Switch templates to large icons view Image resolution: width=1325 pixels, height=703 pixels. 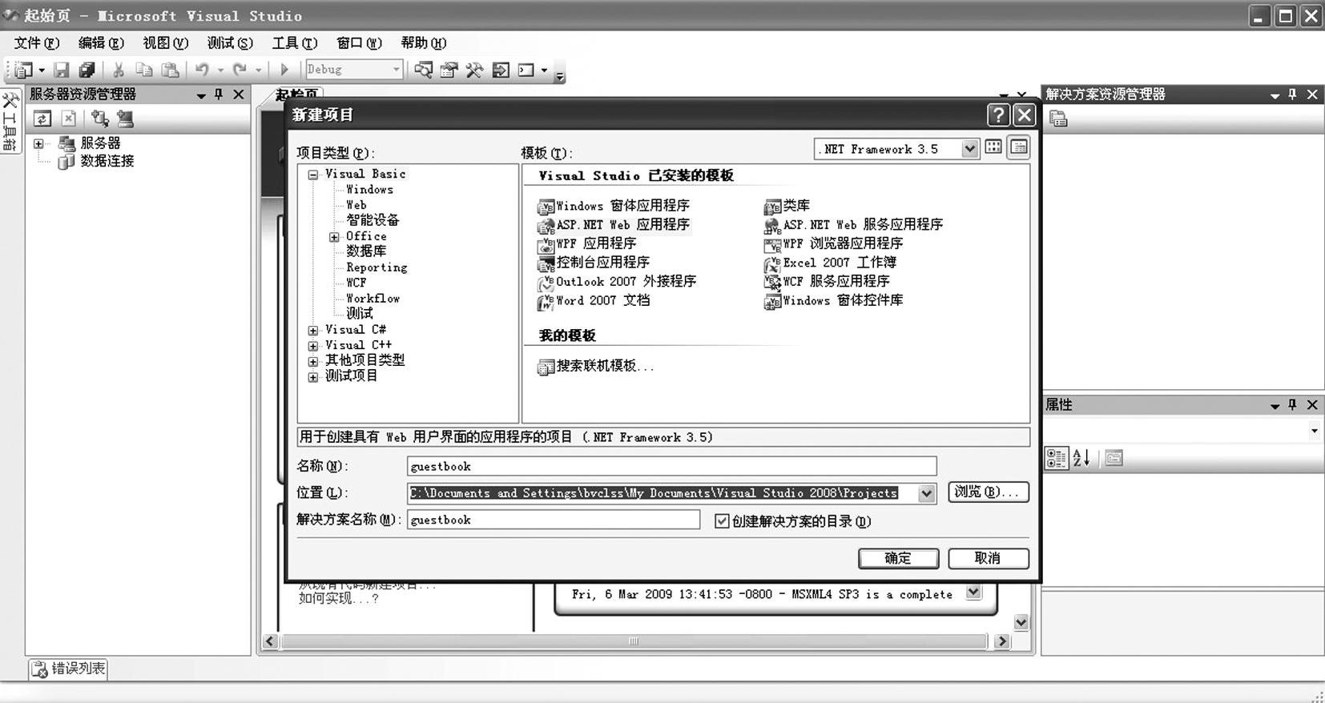[993, 147]
